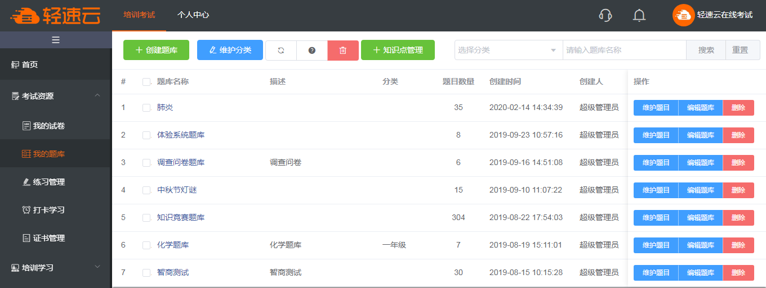This screenshot has width=766, height=288.
Task: Open the 化学题库 name link
Action: coord(173,245)
